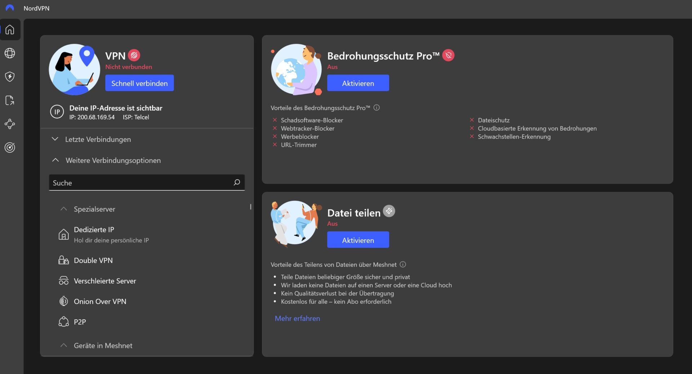Click the 'Schwachstellen-Erkennung' item
Viewport: 692px width, 374px height.
[514, 137]
